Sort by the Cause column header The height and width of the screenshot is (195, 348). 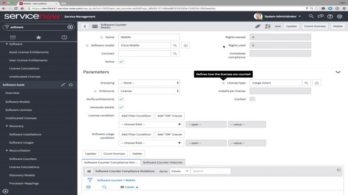click(129, 187)
